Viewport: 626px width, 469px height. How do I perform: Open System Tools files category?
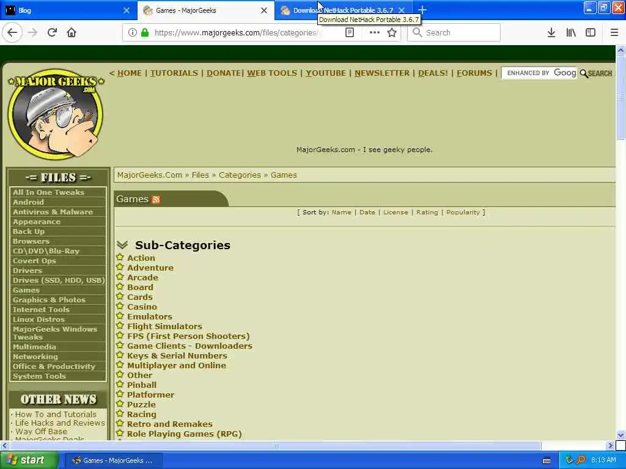pos(39,376)
